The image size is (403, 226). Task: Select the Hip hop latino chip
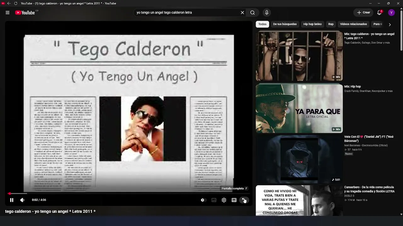coord(312,24)
